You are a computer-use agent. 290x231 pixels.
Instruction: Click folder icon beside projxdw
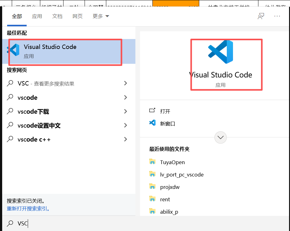click(x=152, y=186)
